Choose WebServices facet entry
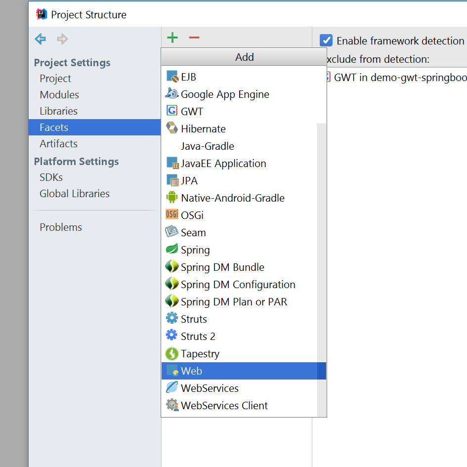Screen dimensions: 467x467 (240, 388)
